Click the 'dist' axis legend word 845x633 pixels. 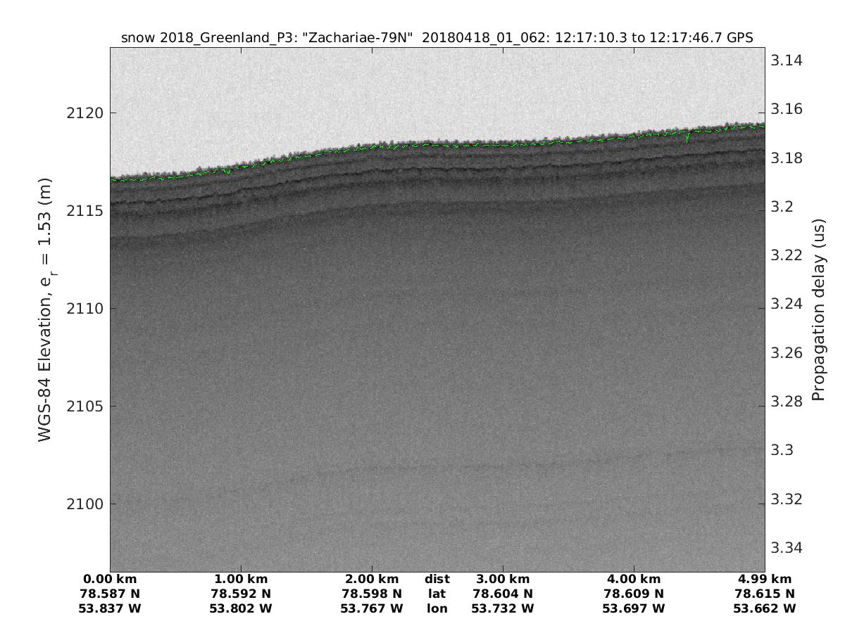[437, 580]
